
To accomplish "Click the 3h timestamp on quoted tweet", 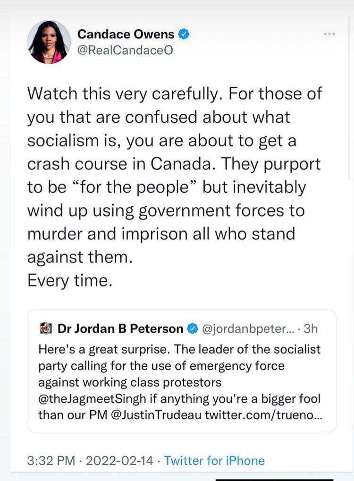I will click(x=312, y=329).
